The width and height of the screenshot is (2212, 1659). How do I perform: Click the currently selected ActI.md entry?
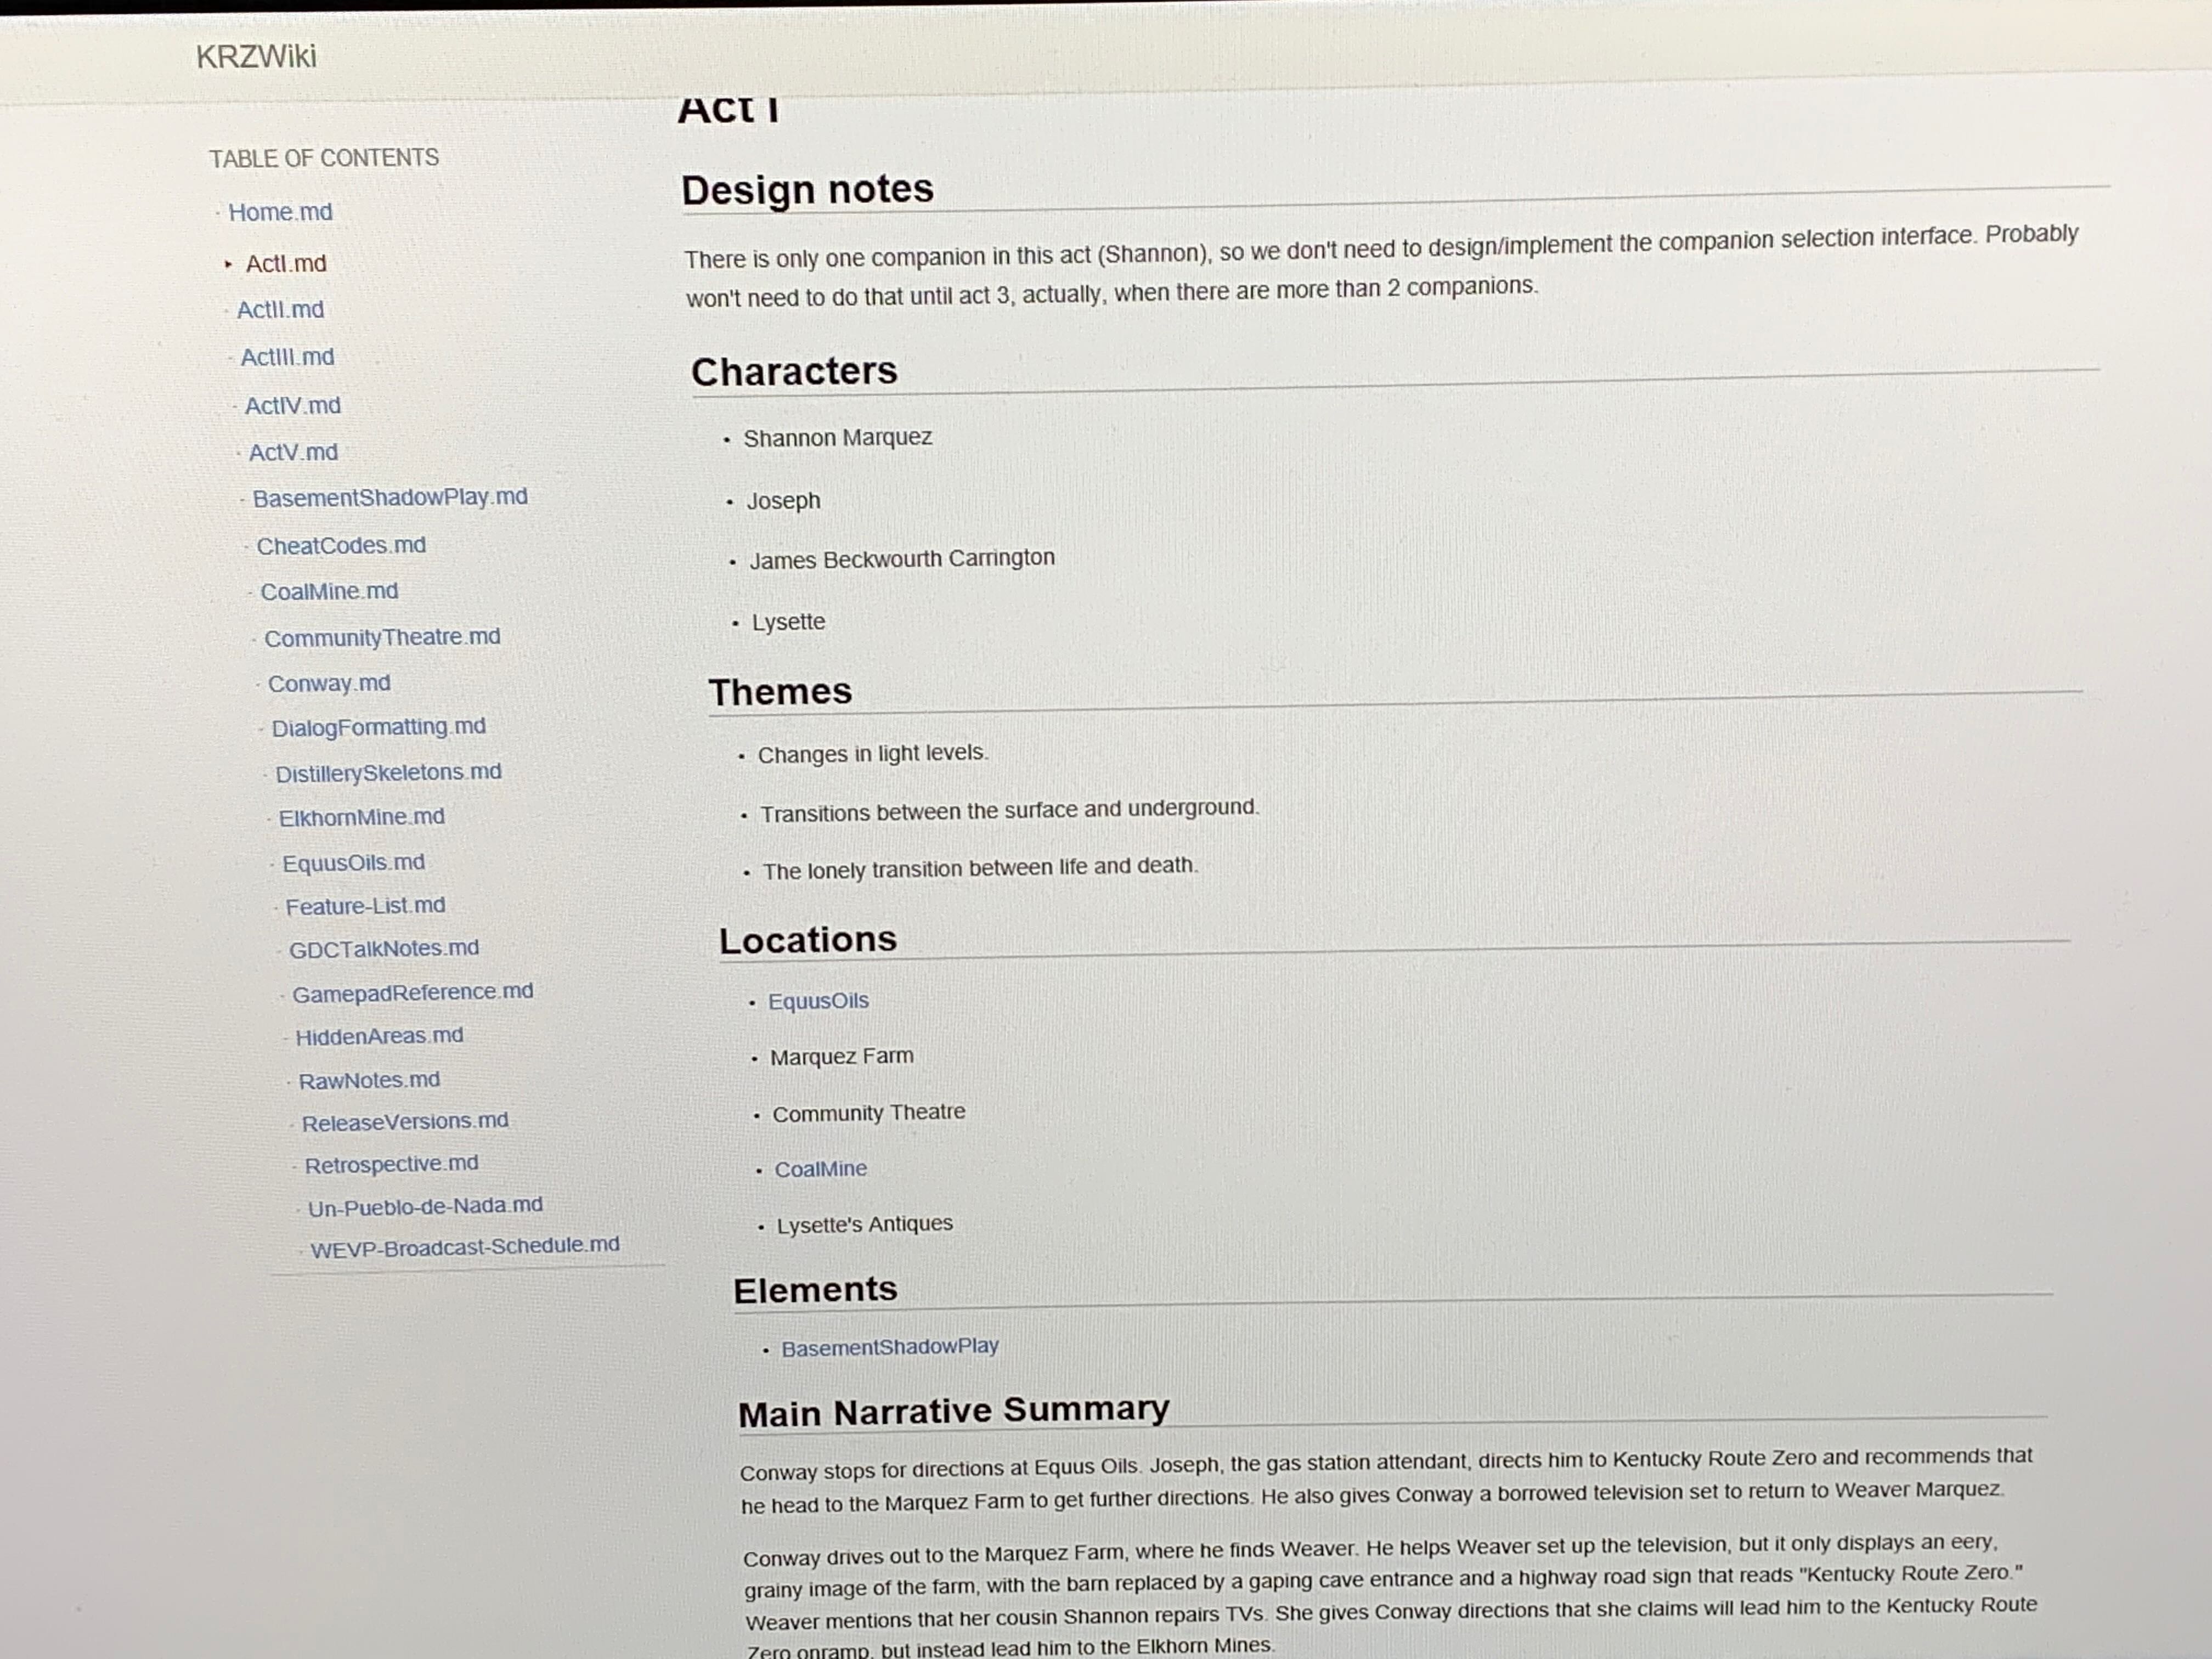coord(286,263)
